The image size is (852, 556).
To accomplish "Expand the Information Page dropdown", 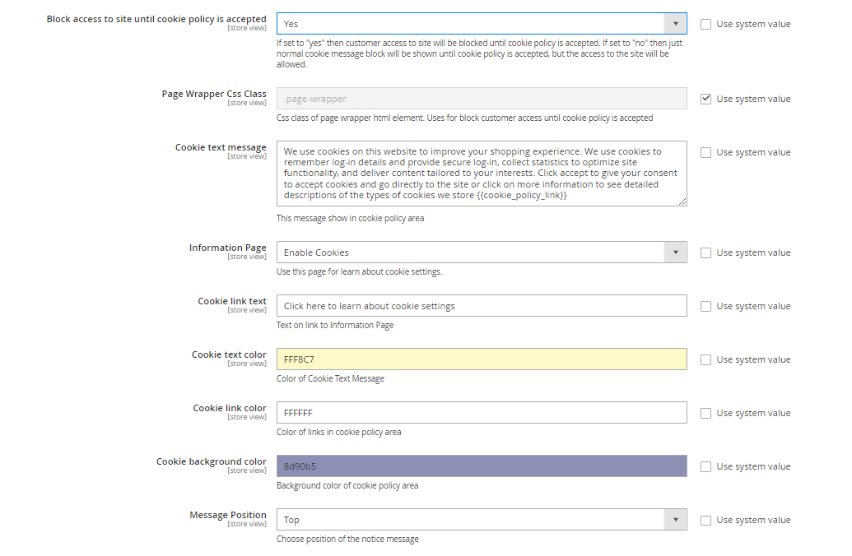I will [x=482, y=253].
